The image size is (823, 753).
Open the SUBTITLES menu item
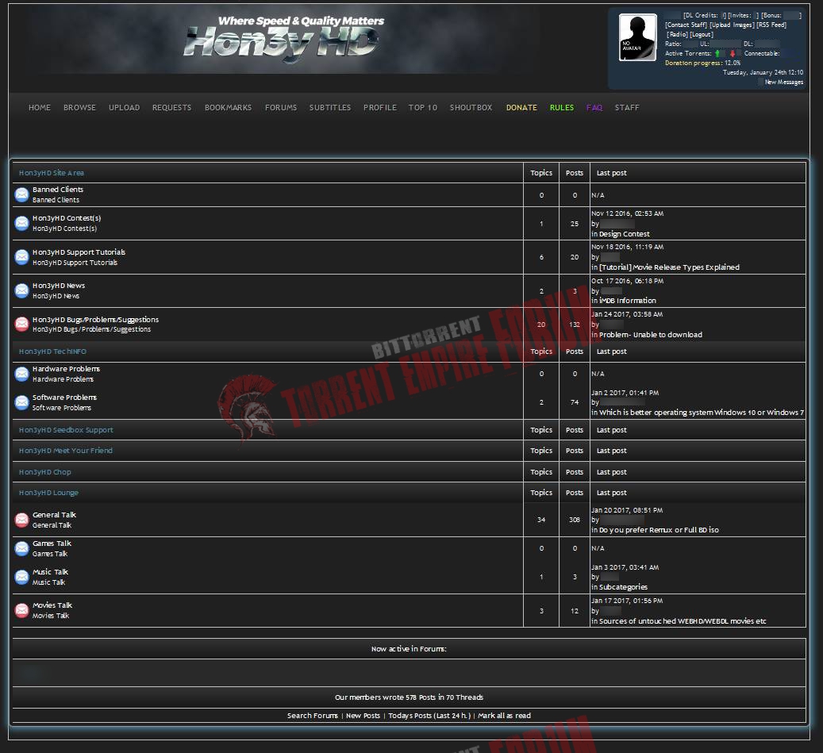330,108
